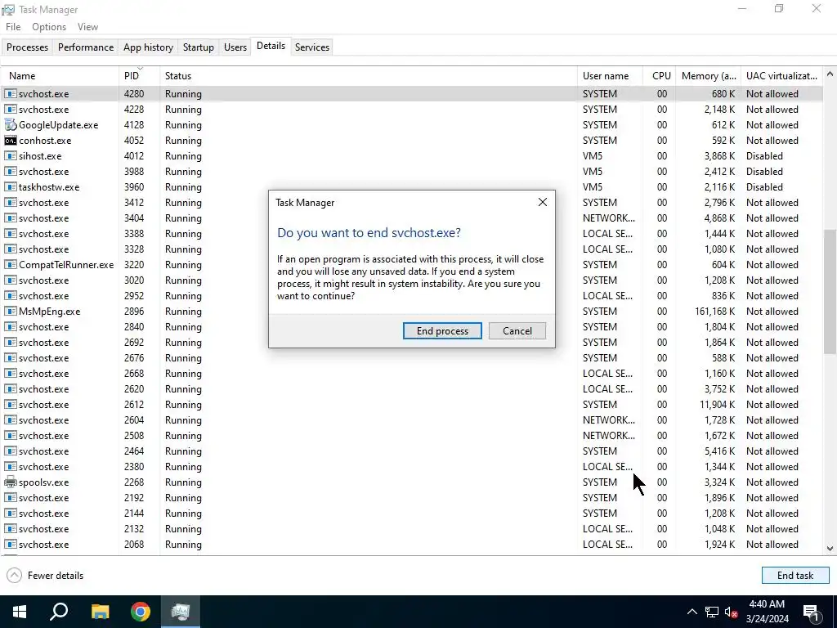Select the spoolsv.exe row name
Viewport: 837px width, 628px height.
coord(44,482)
